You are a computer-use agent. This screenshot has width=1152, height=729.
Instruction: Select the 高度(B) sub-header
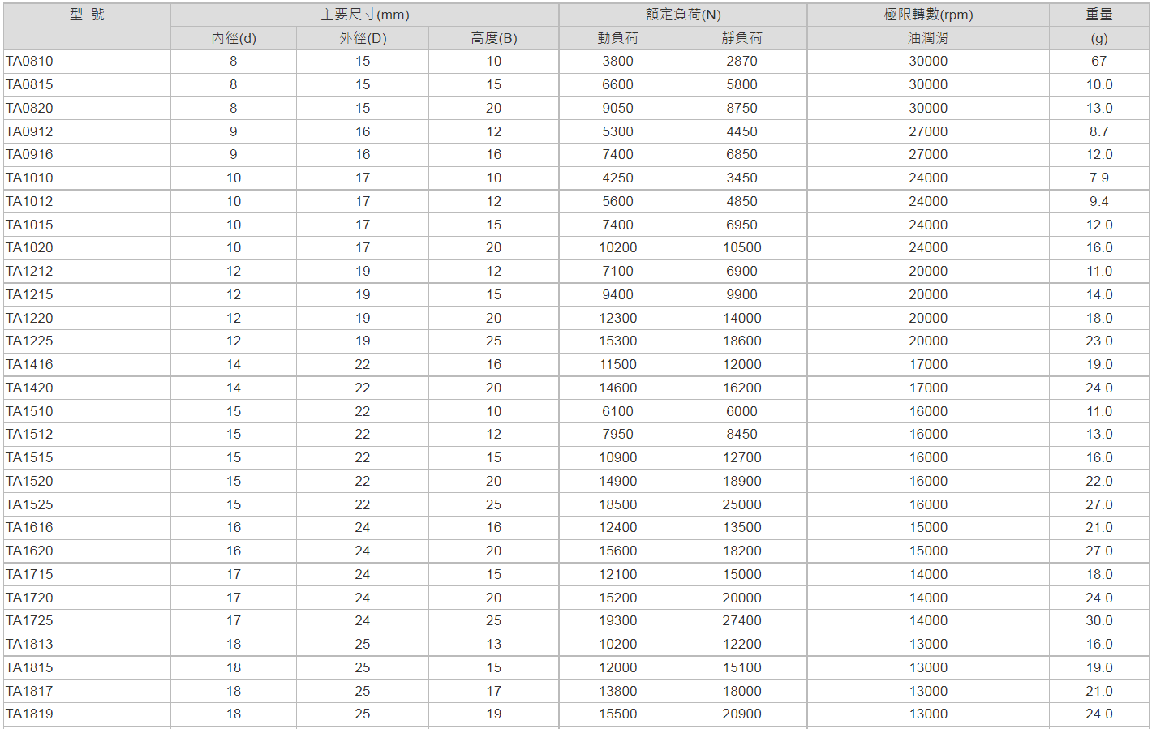coord(493,38)
